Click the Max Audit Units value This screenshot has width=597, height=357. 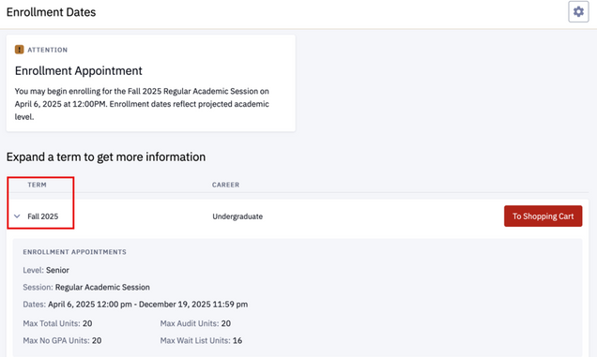click(226, 323)
